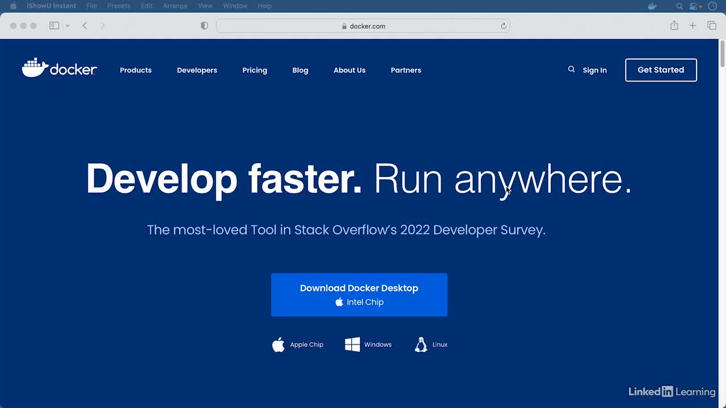Show the tab overview icon
726x408 pixels.
coord(712,25)
